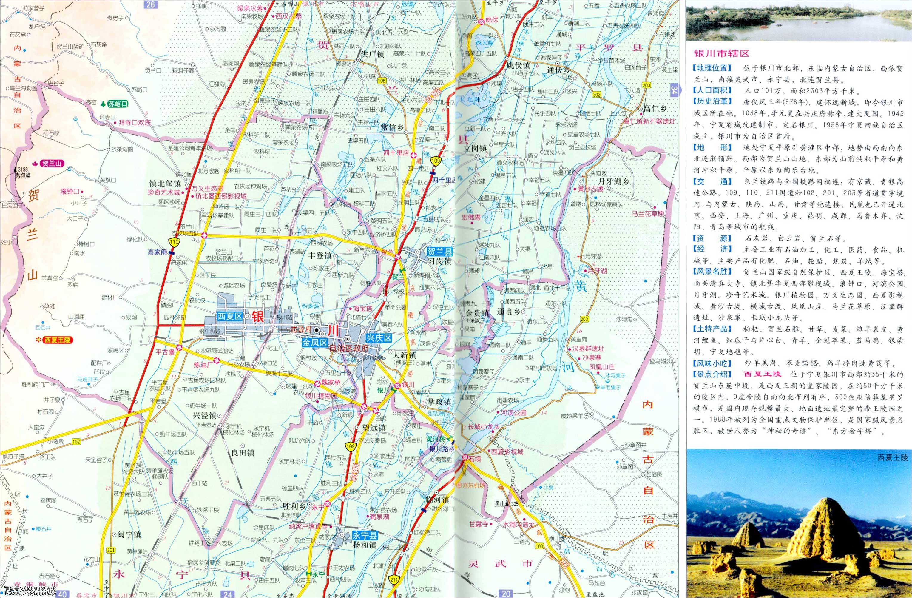Select the 兴庆区 district label

(x=379, y=338)
